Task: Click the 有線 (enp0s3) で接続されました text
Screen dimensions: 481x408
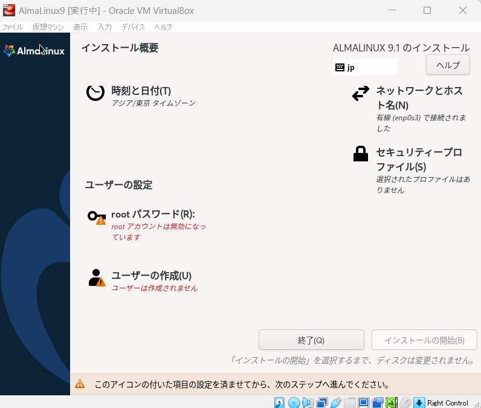Action: tap(421, 123)
